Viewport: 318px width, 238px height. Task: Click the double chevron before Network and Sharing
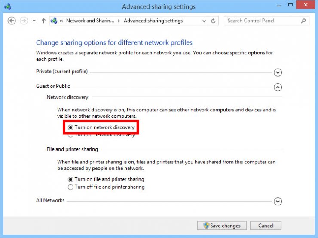pos(61,21)
